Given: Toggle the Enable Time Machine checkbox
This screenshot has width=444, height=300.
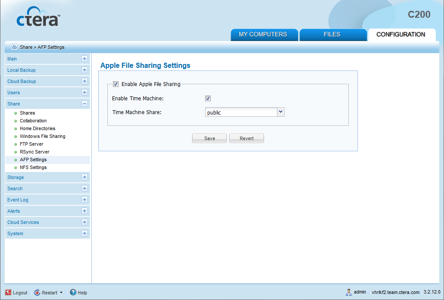Looking at the screenshot, I should [208, 99].
